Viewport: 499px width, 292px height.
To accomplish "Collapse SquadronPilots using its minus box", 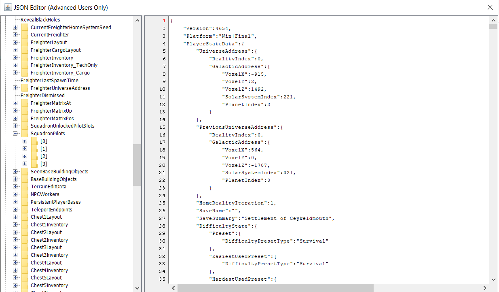I will coord(15,133).
